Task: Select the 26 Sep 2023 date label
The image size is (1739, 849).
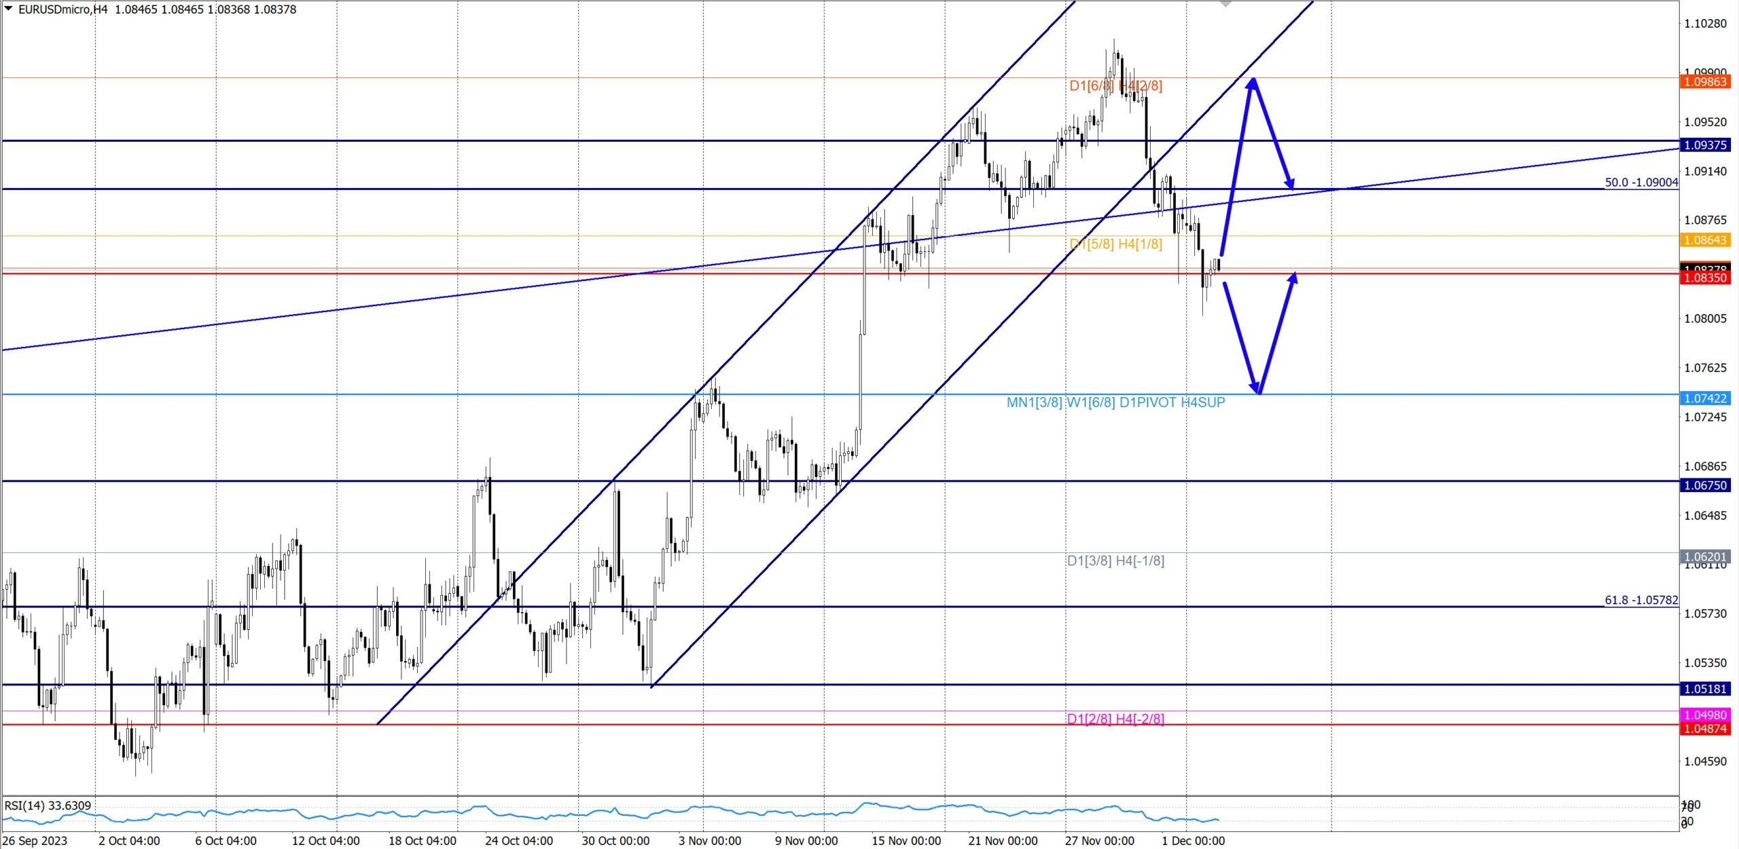Action: 35,841
